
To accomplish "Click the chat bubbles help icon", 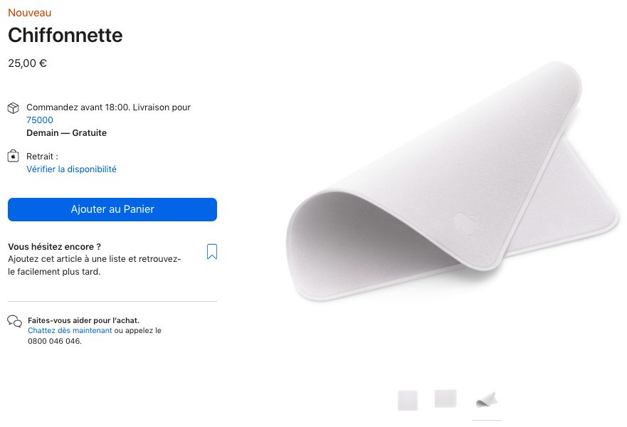I will point(14,321).
